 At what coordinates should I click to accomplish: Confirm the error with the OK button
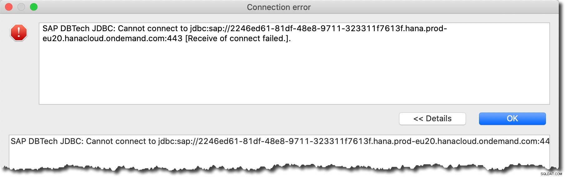tap(512, 119)
